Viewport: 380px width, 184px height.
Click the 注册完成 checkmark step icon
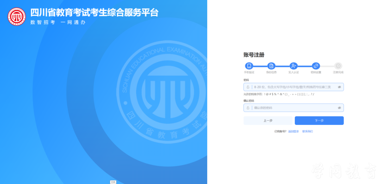coord(338,66)
